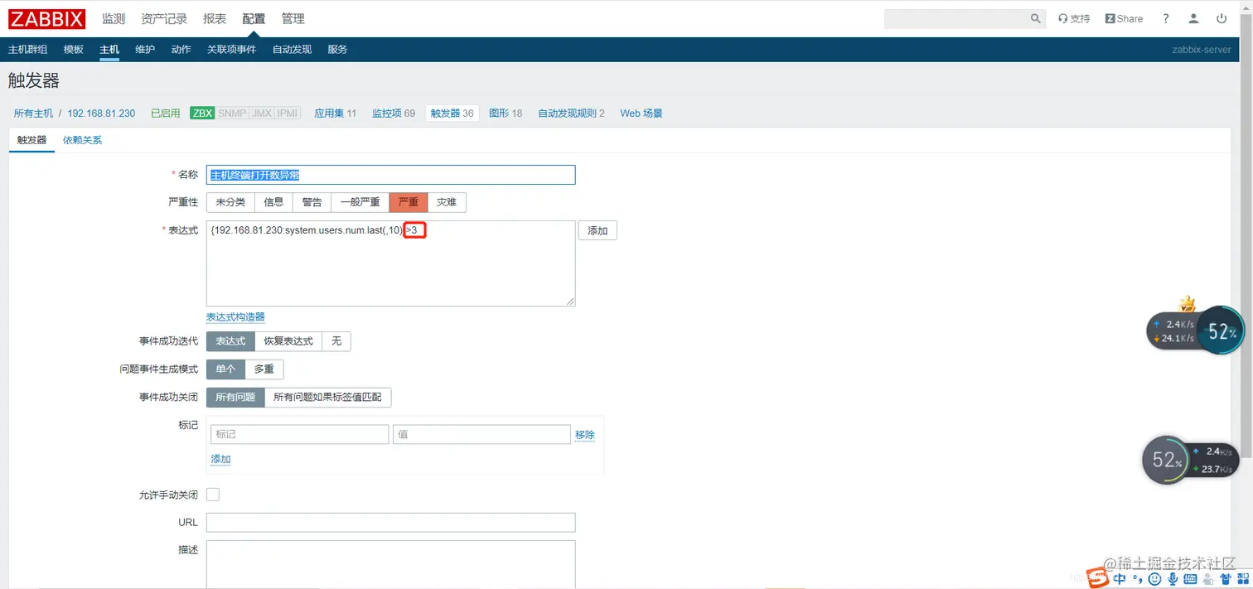The height and width of the screenshot is (589, 1253).
Task: Open the user profile icon
Action: [x=1193, y=18]
